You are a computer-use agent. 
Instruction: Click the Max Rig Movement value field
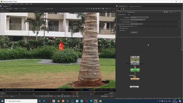134,26
